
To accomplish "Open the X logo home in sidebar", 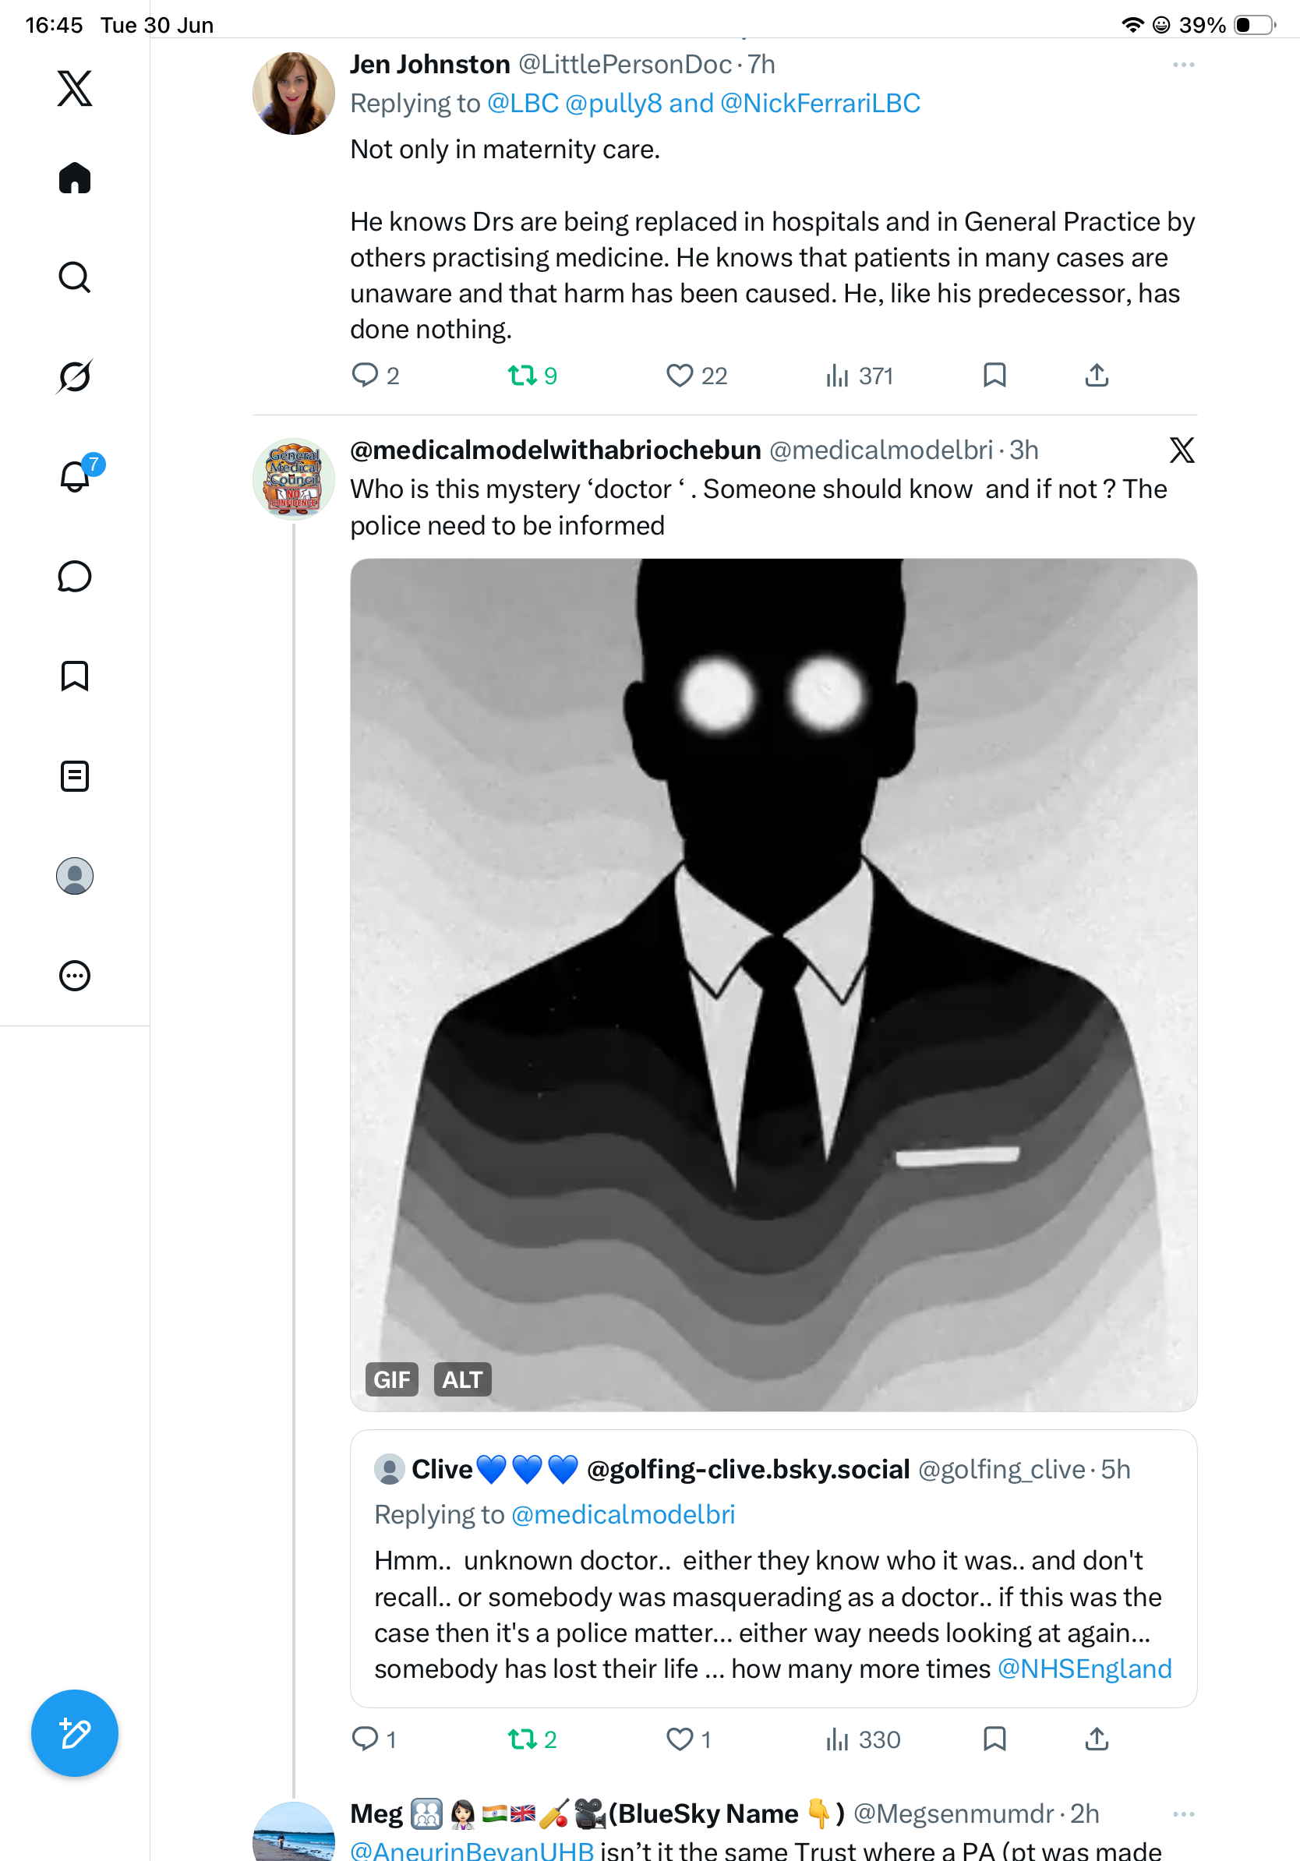I will pyautogui.click(x=75, y=88).
